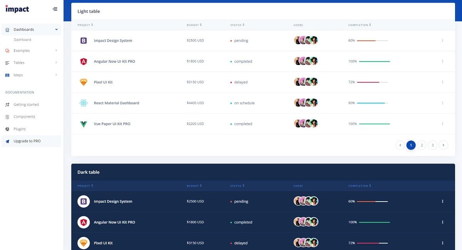
Task: Go to page 2 in the light table pagination
Action: click(422, 145)
